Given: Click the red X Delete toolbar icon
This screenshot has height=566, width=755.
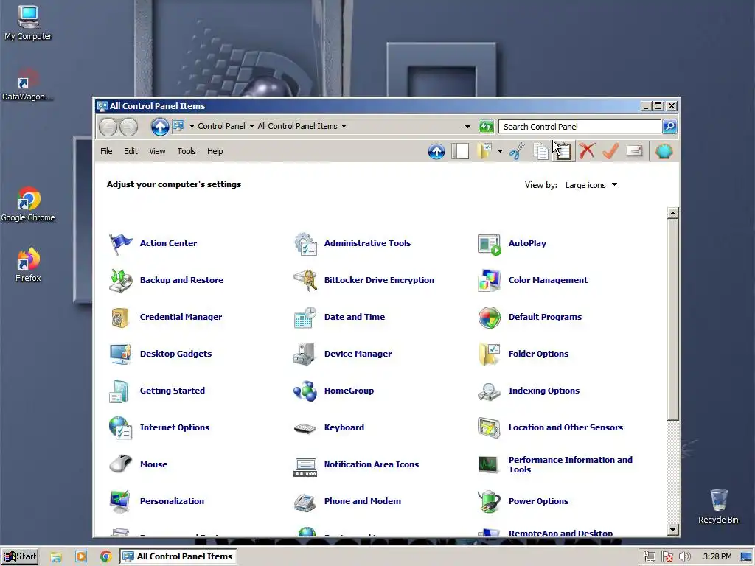Looking at the screenshot, I should tap(587, 151).
